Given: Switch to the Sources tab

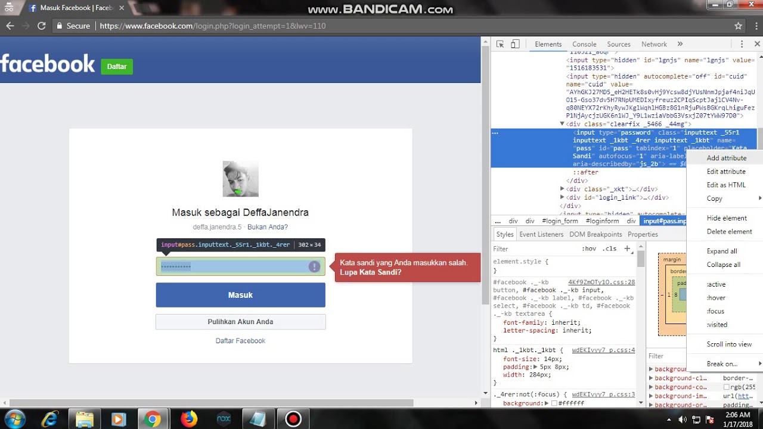Looking at the screenshot, I should 619,44.
